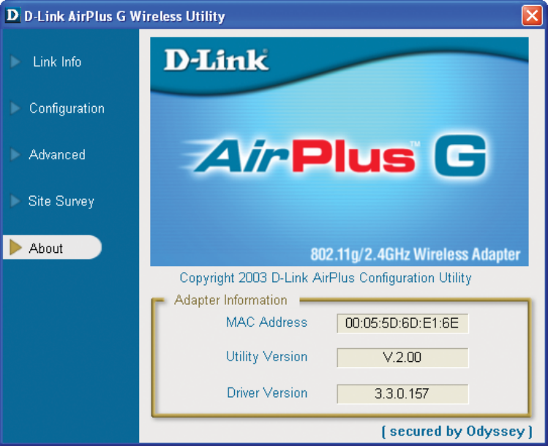Click the copyright 2003 D-Link text
This screenshot has width=548, height=446.
pos(326,278)
